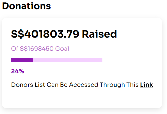This screenshot has width=167, height=114.
Task: Click the blank card area right of Raised
Action: coord(138,34)
